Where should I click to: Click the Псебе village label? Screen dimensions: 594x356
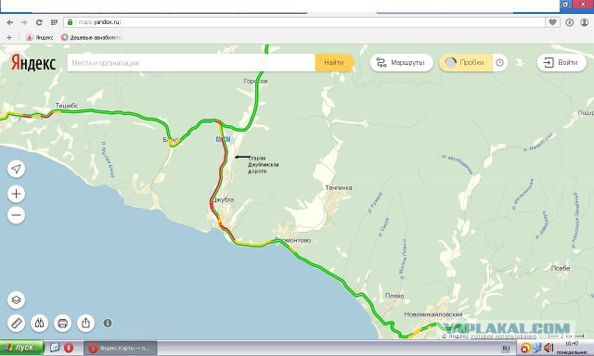[x=561, y=268]
